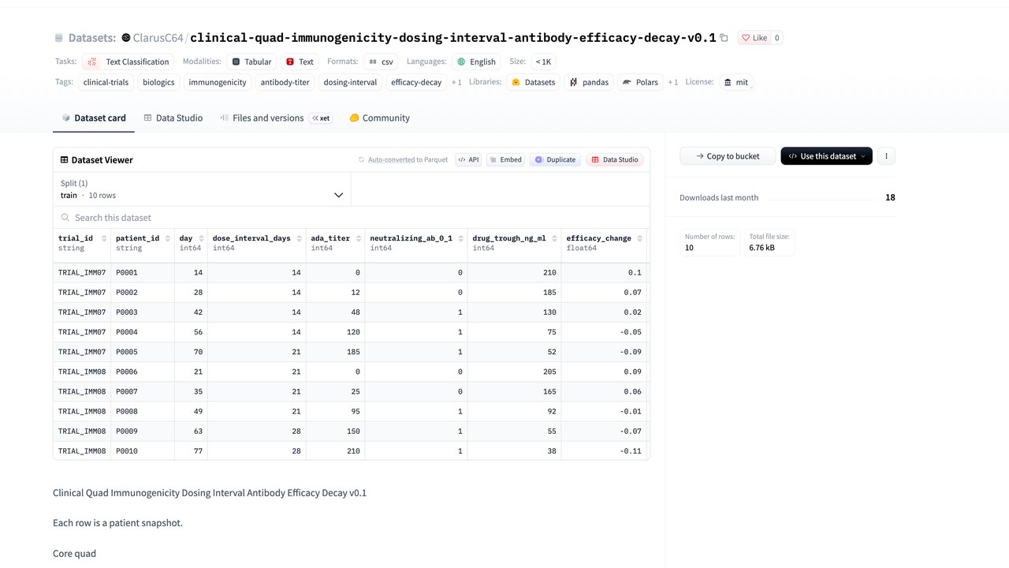Open the Files and versions tab
The height and width of the screenshot is (568, 1009).
275,118
